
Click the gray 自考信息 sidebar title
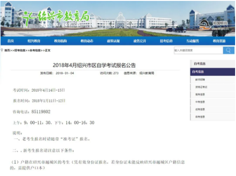click(x=213, y=64)
